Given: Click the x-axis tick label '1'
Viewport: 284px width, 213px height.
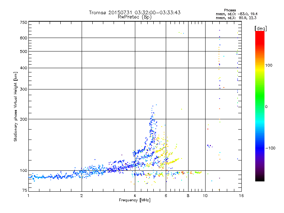Looking at the screenshot, I should coord(28,196).
